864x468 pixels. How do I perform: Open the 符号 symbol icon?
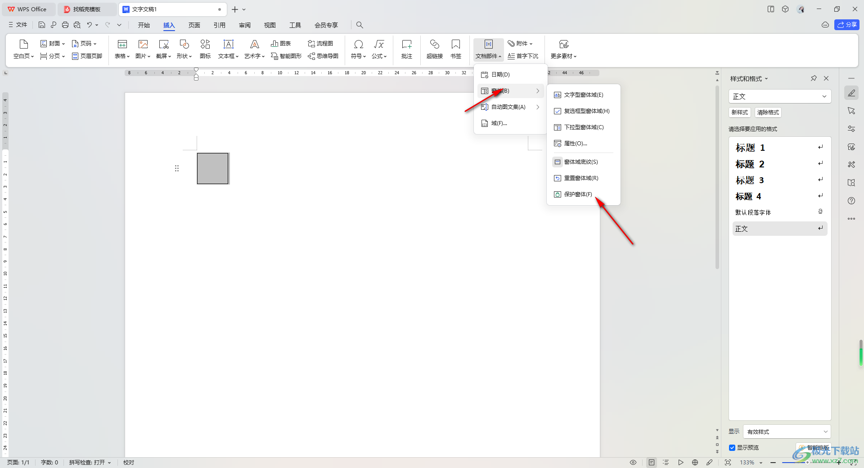[x=358, y=49]
